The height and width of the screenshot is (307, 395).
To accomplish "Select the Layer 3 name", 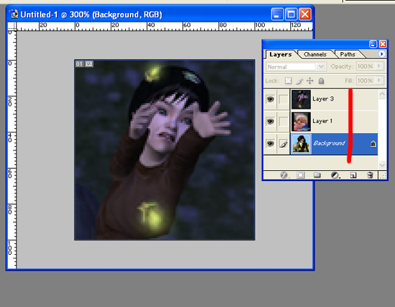I will click(x=323, y=98).
